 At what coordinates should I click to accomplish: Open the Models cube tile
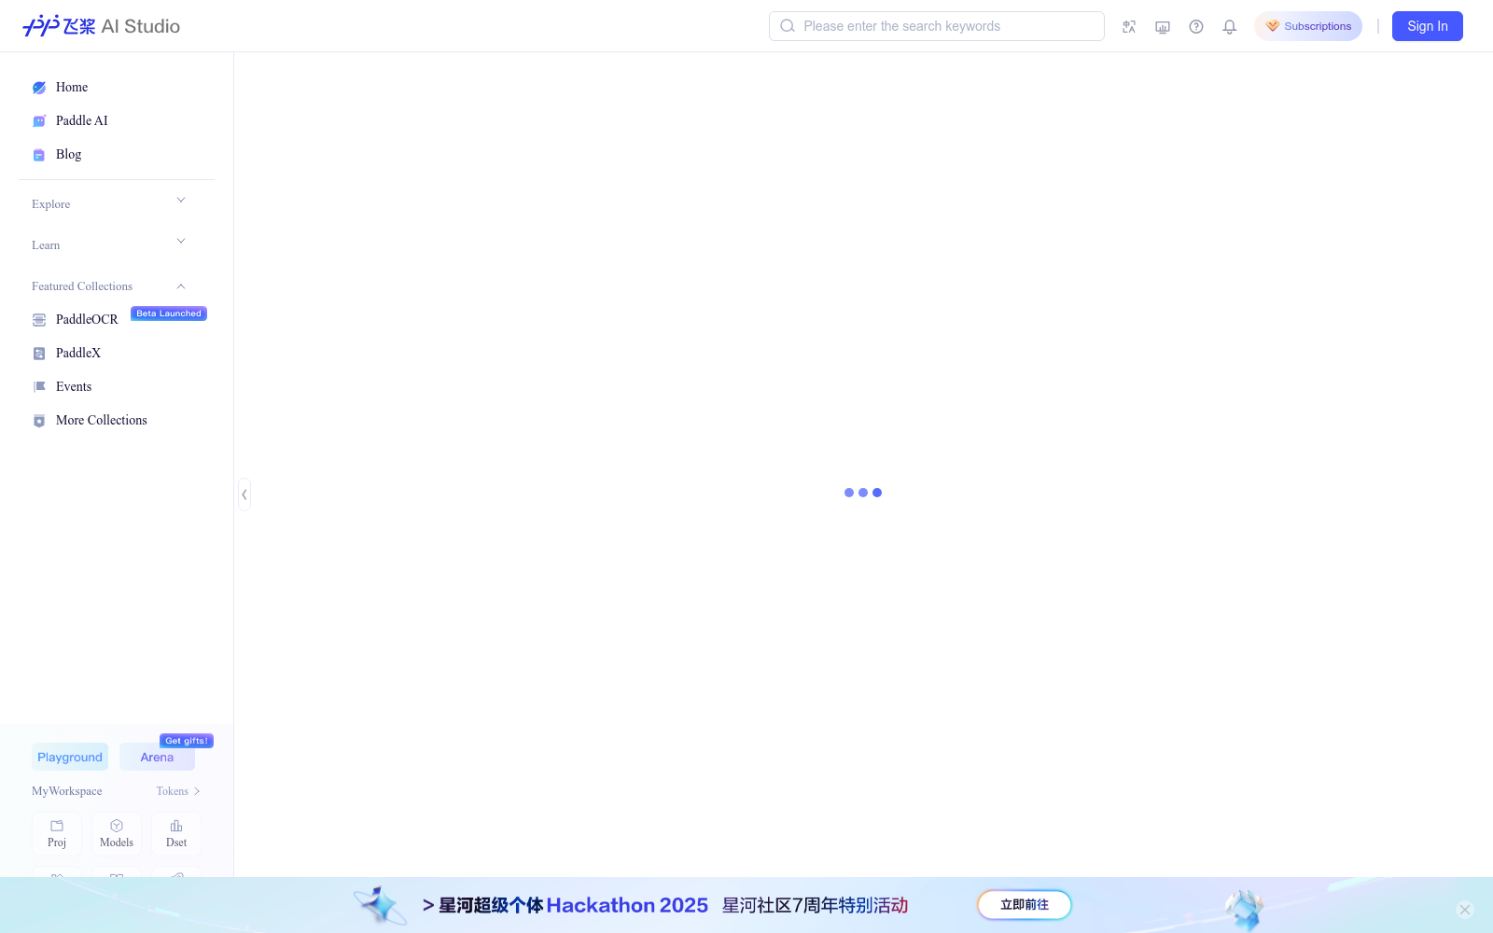pos(117,834)
